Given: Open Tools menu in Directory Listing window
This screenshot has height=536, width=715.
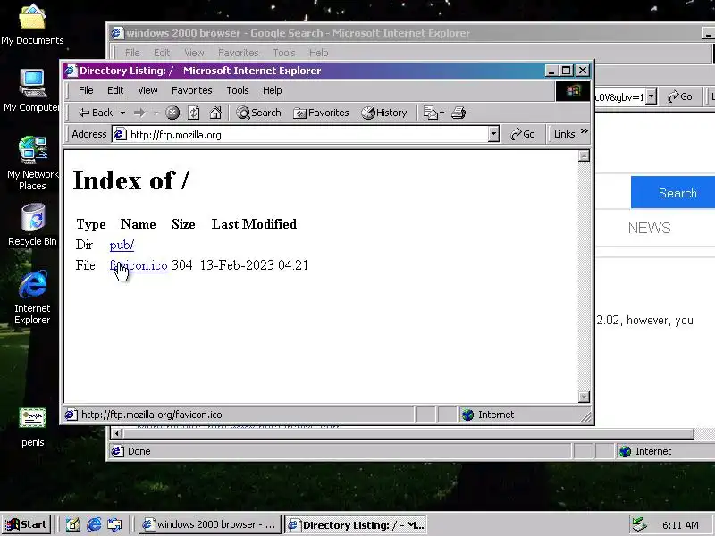Looking at the screenshot, I should click(x=238, y=90).
